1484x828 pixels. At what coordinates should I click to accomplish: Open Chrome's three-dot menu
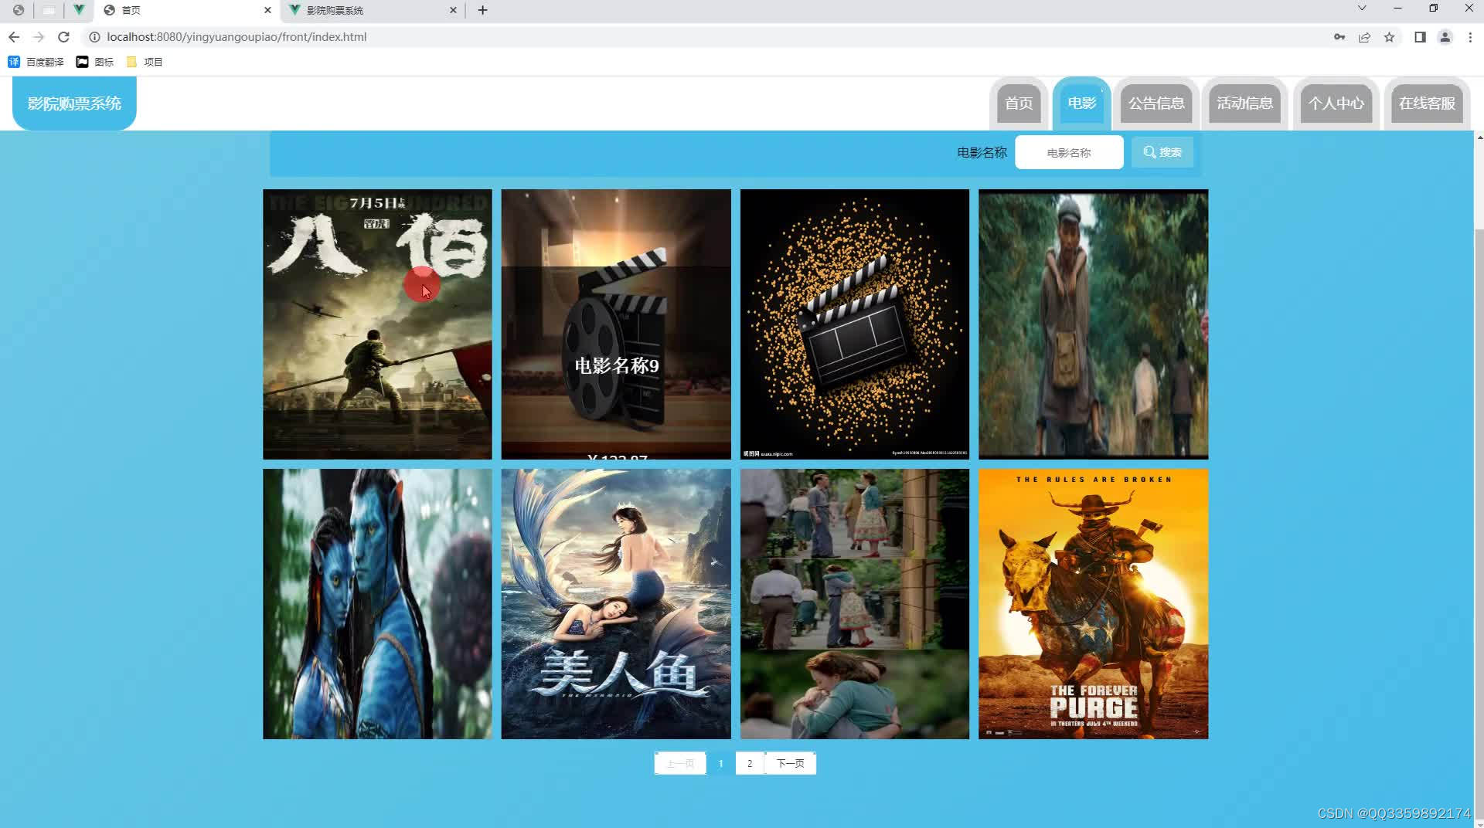pos(1470,37)
